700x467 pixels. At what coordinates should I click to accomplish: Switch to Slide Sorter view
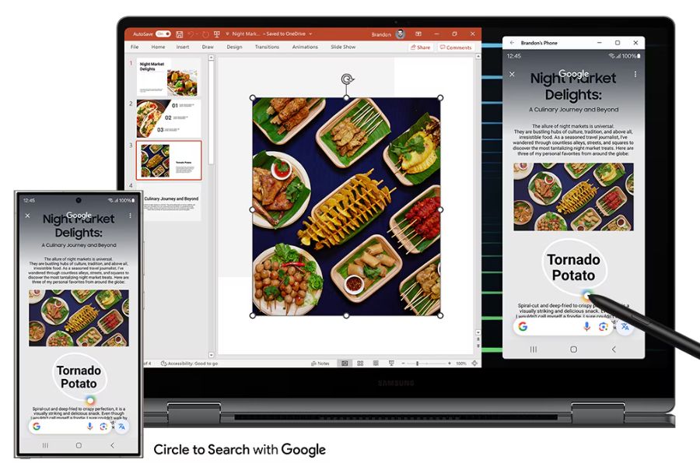tap(359, 363)
